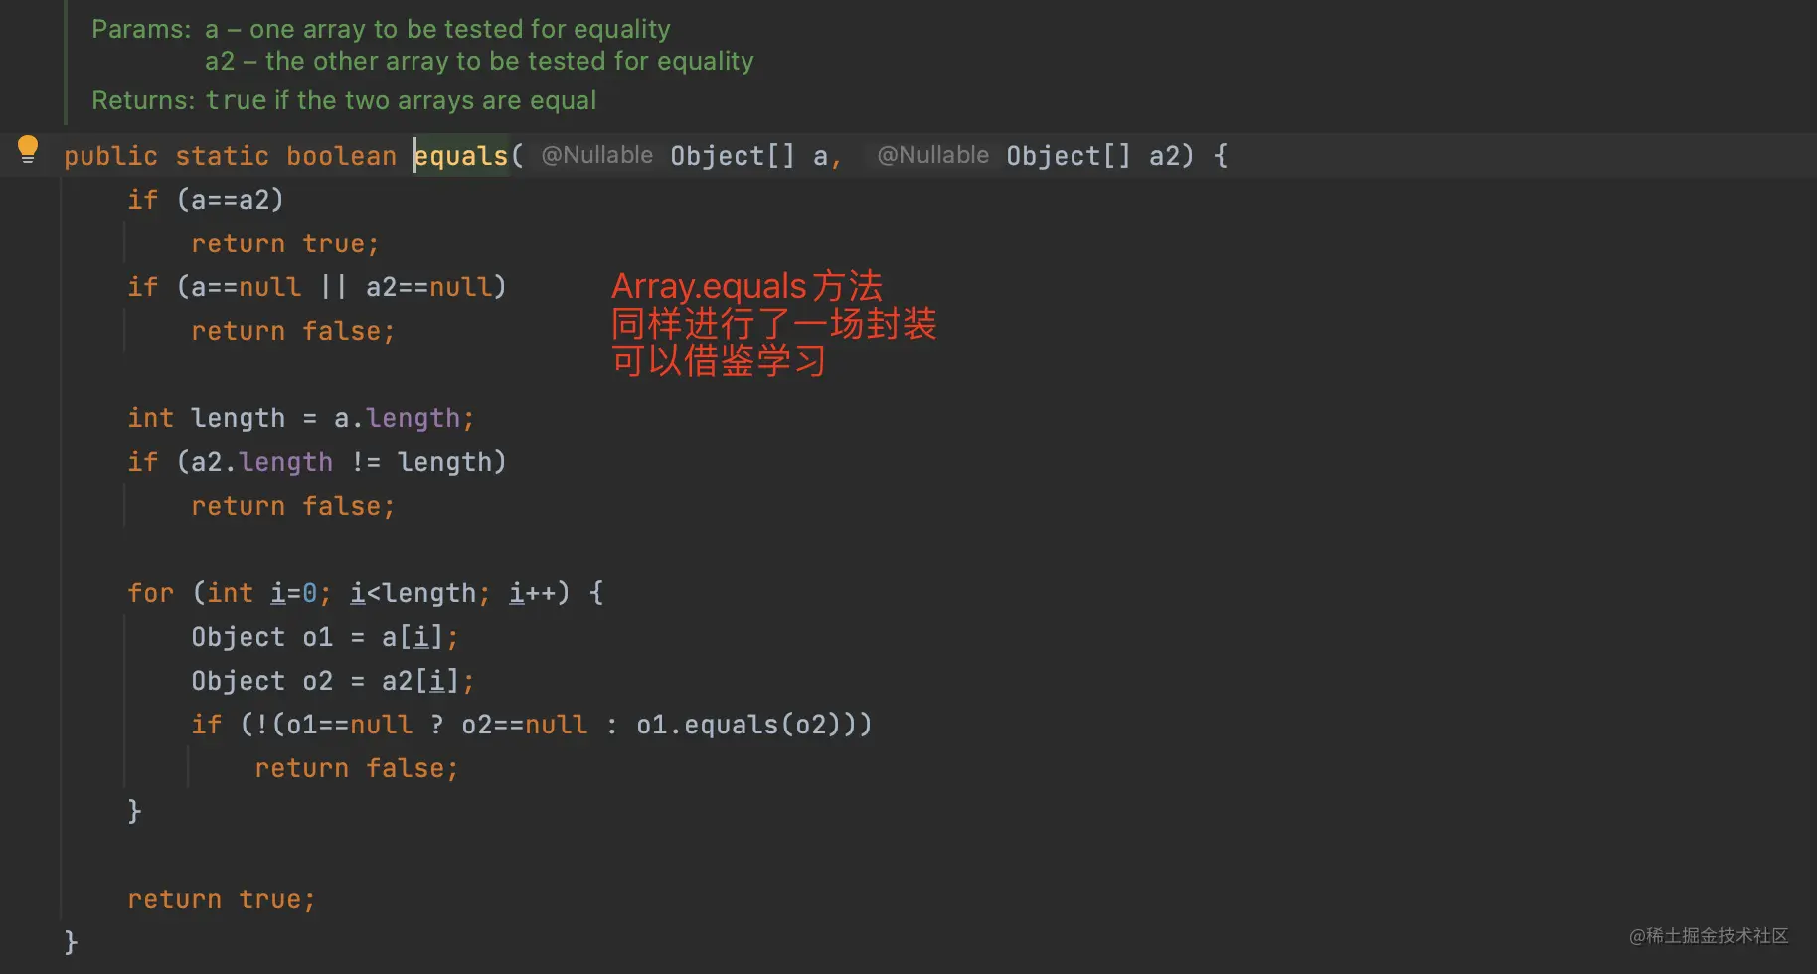Image resolution: width=1817 pixels, height=974 pixels.
Task: Click the 'Returns: true' doc comment line
Action: (344, 100)
